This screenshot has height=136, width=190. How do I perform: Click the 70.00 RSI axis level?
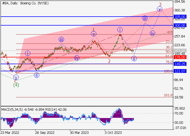click(179, 113)
